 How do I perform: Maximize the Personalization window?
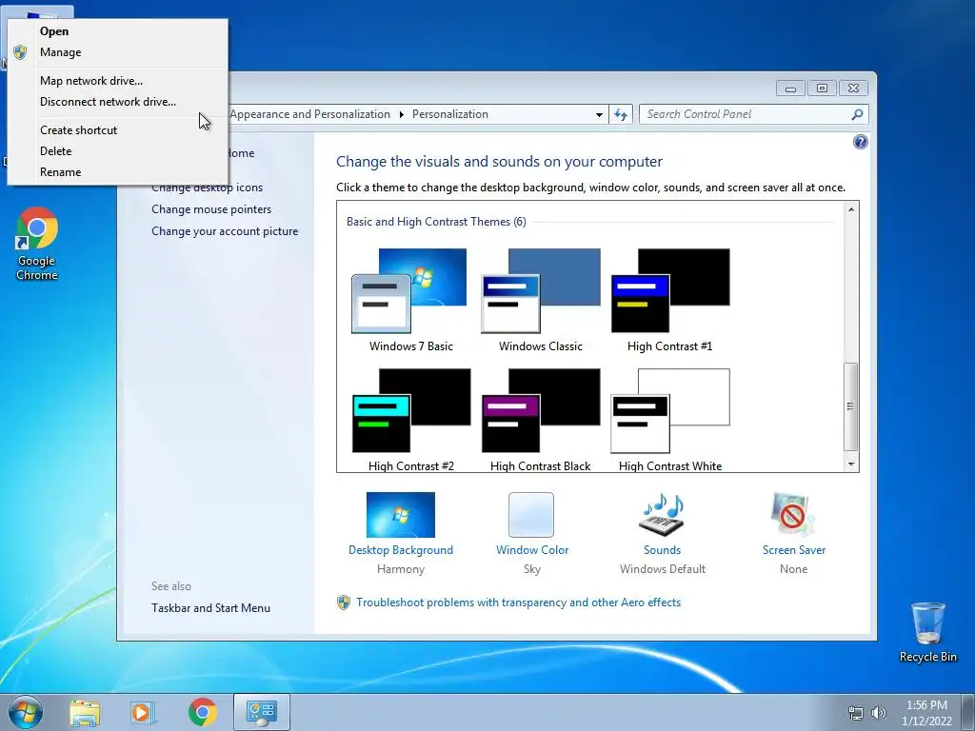(x=822, y=89)
